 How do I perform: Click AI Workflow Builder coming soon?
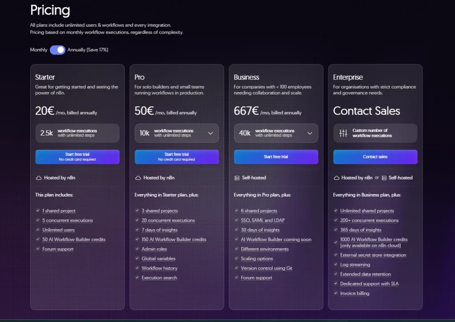276,240
